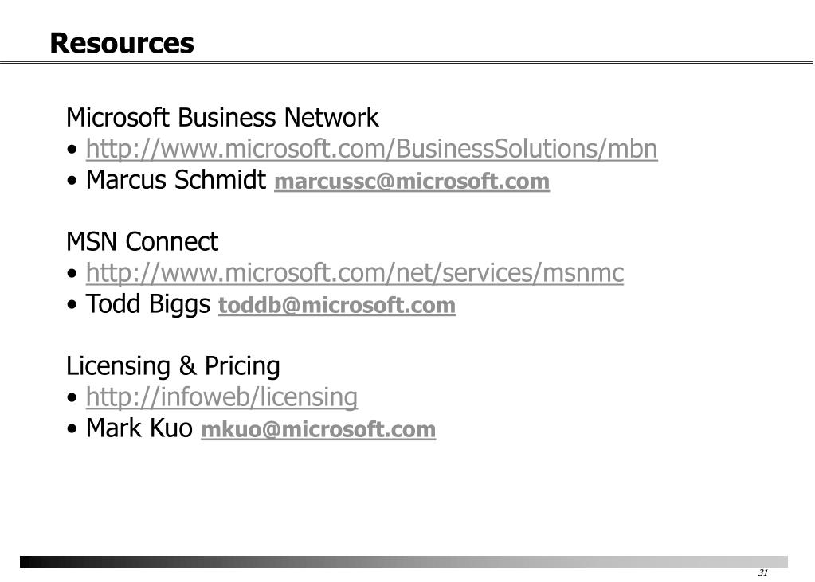The height and width of the screenshot is (582, 815).
Task: Click the bullet before the infoweb link
Action: (x=72, y=399)
